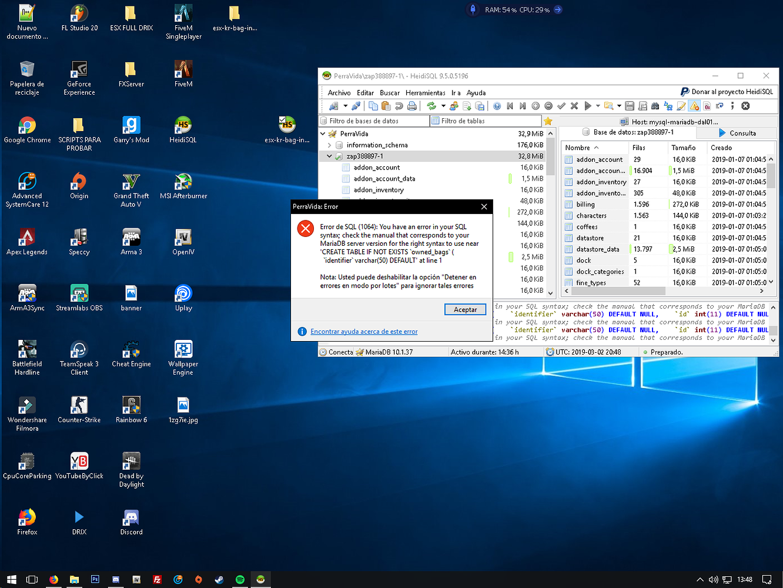Open the Ayuda menu

476,93
